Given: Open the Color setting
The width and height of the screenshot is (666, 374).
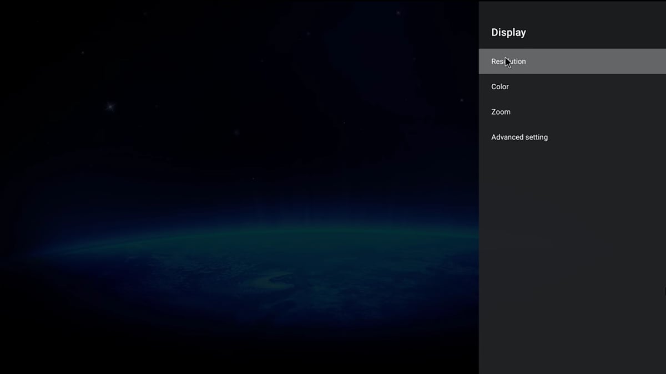Looking at the screenshot, I should click(572, 86).
